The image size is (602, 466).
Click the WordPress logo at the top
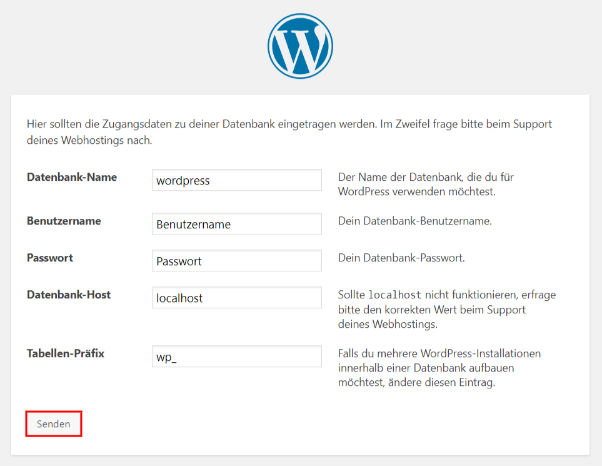(300, 46)
